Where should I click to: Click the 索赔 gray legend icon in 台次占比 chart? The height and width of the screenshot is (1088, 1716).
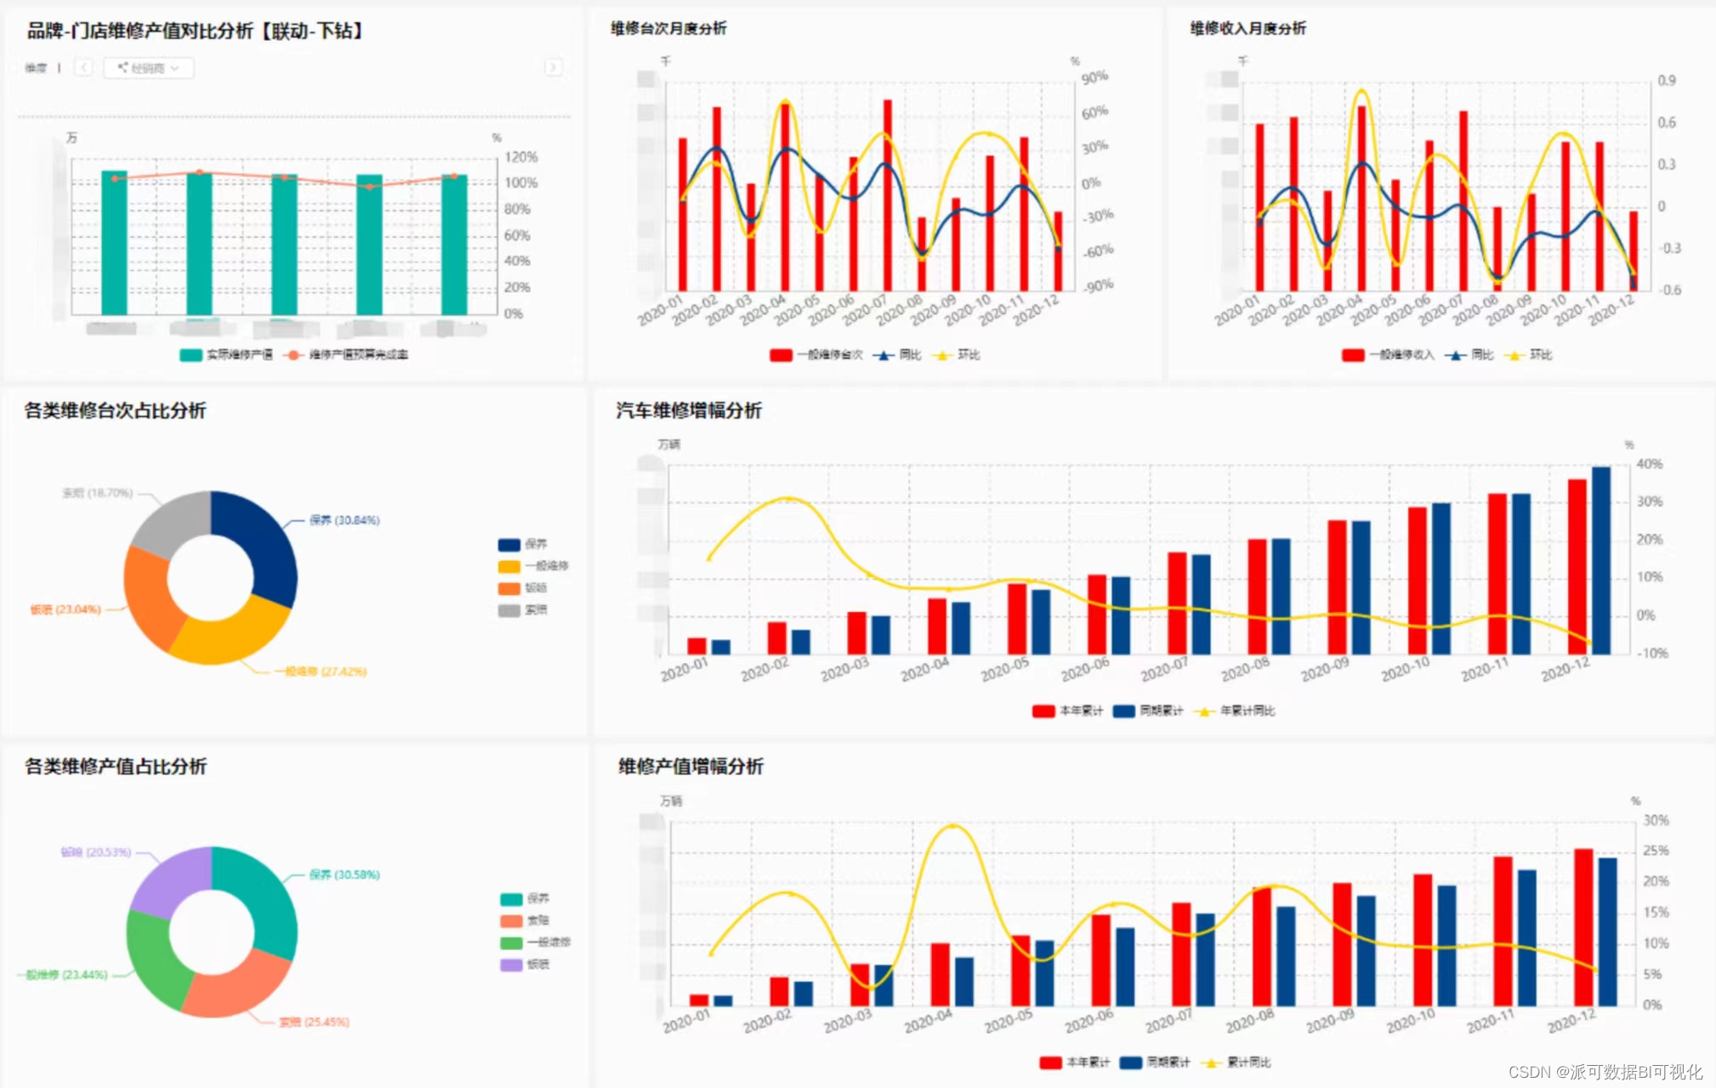(509, 610)
